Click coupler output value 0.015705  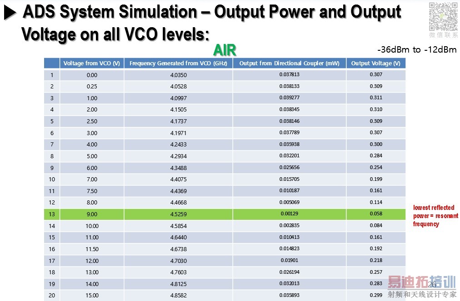point(289,179)
